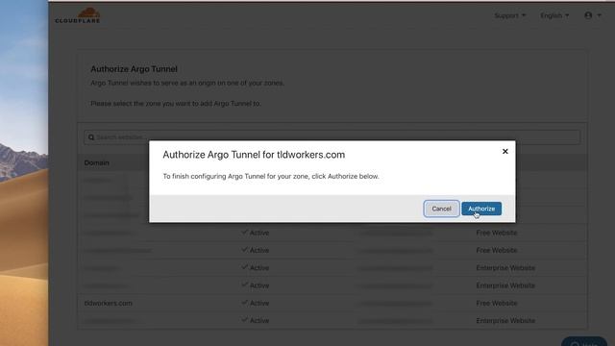Click the checkmark icon in tldworkers.com row

click(245, 303)
